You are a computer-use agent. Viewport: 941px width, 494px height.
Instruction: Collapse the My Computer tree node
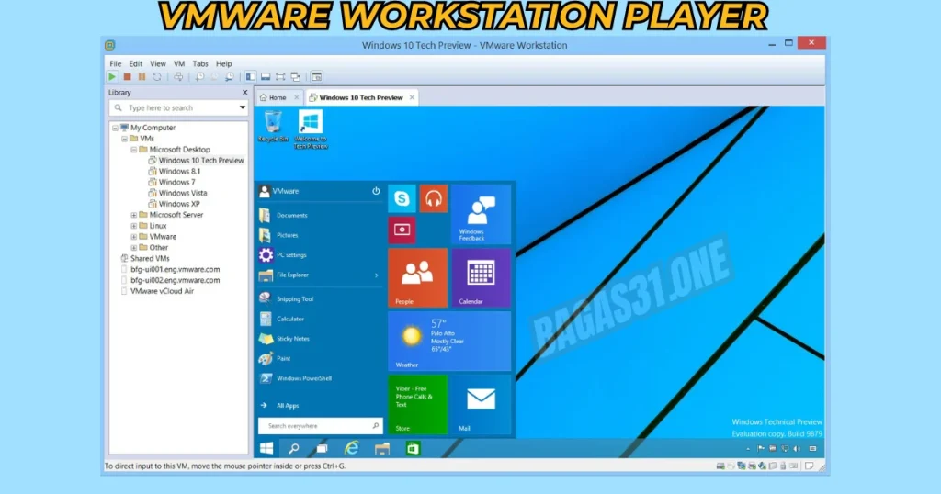point(115,128)
